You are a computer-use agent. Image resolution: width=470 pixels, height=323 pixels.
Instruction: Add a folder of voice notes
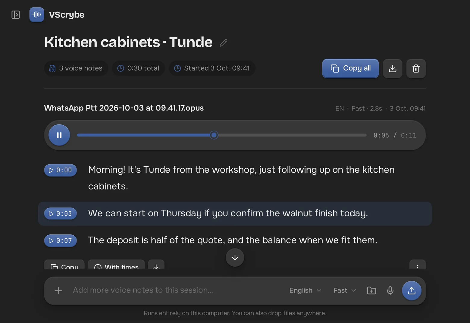click(371, 290)
